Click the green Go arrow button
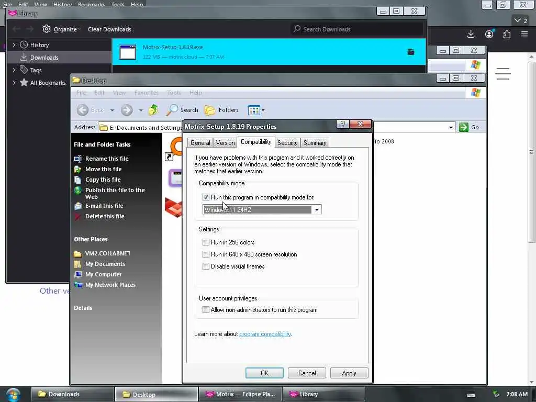Image resolution: width=536 pixels, height=402 pixels. pyautogui.click(x=464, y=127)
